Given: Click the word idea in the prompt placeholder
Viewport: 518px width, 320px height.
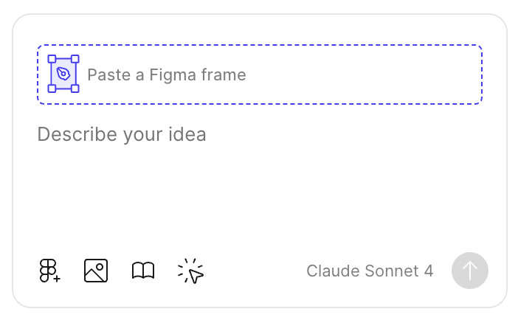Looking at the screenshot, I should [187, 134].
